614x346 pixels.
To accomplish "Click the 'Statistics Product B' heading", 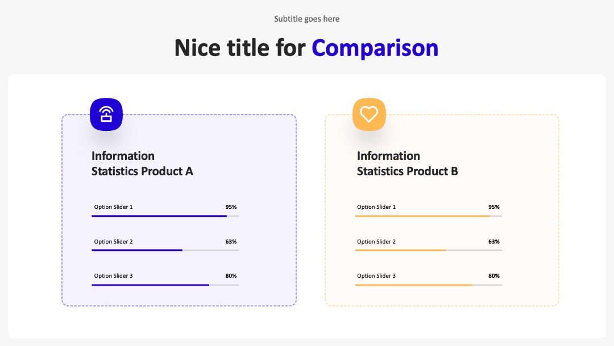I will pyautogui.click(x=407, y=171).
